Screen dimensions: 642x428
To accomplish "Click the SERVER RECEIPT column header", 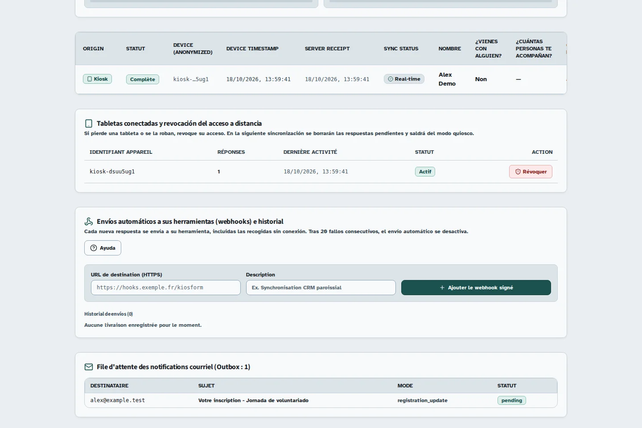I will click(x=327, y=49).
